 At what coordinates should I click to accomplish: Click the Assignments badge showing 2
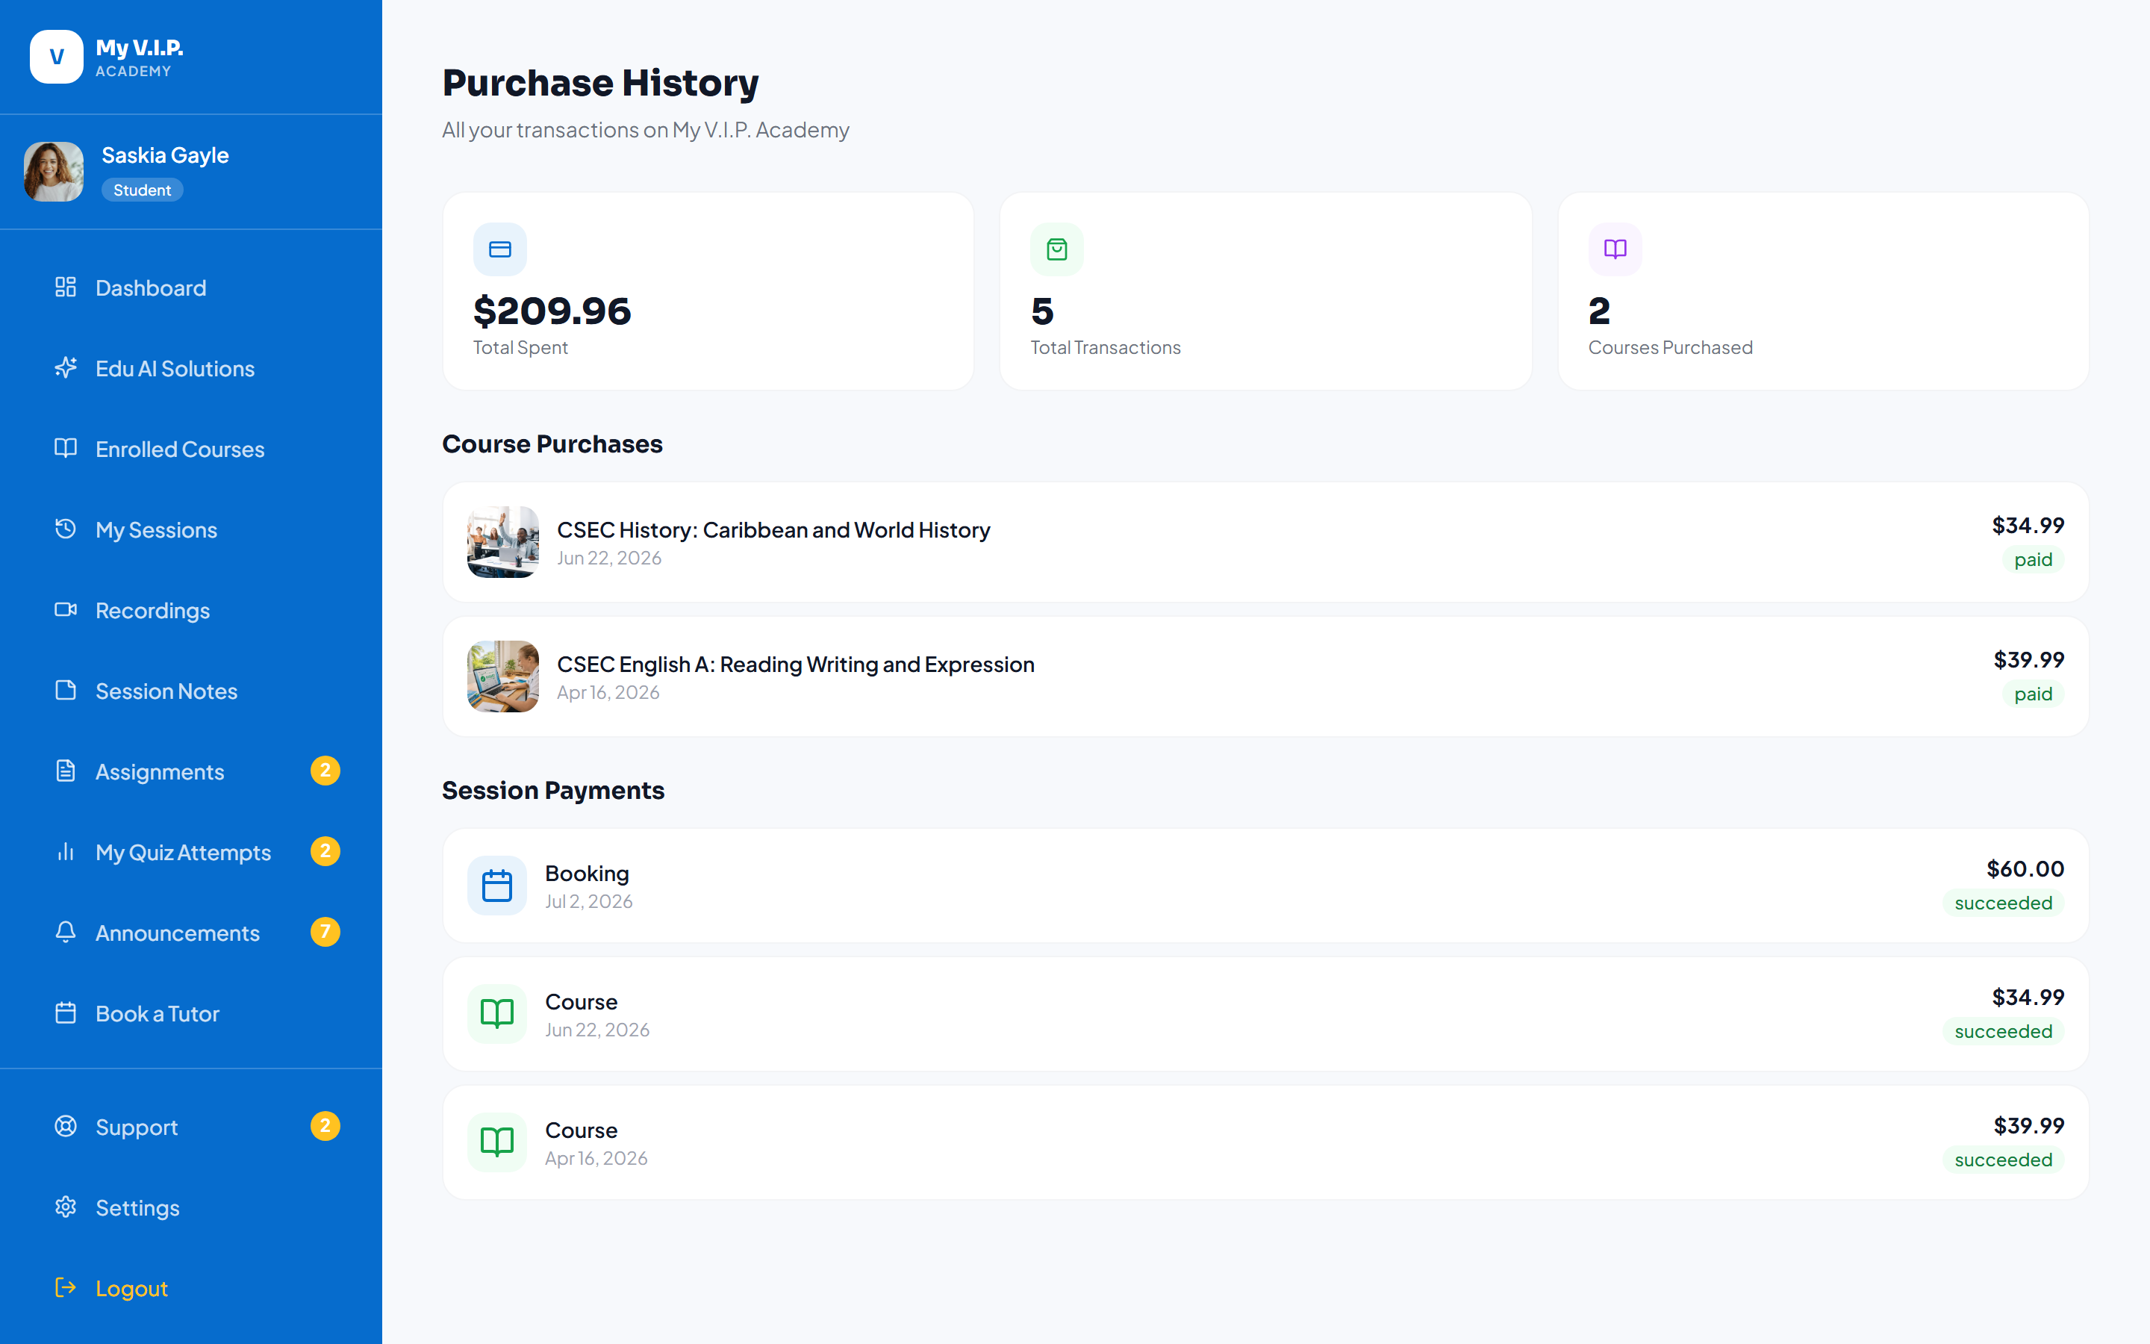pos(325,771)
